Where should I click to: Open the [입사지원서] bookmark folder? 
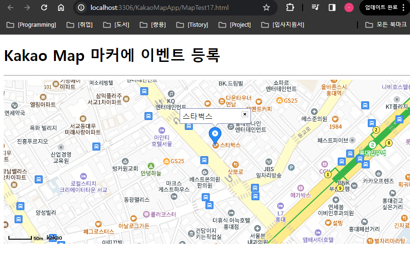(x=283, y=25)
